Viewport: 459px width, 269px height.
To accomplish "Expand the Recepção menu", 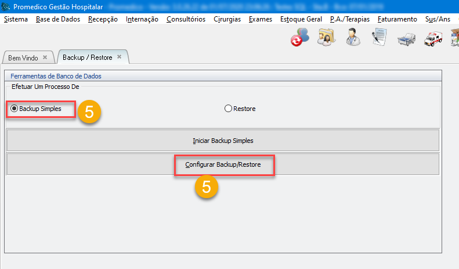I will point(103,19).
